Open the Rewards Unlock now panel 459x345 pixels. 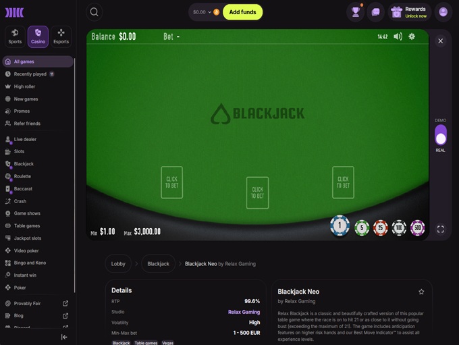(410, 12)
